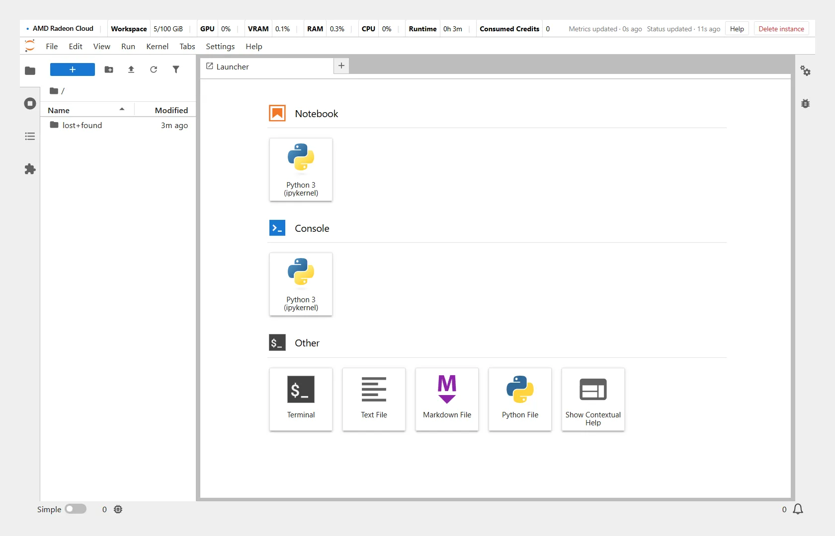Create a new Markdown File
The height and width of the screenshot is (536, 835).
[x=447, y=400]
